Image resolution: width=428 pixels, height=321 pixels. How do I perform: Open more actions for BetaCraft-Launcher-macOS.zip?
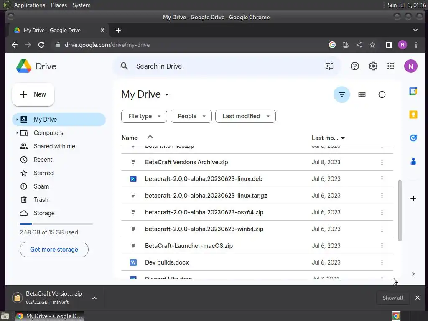click(x=382, y=246)
